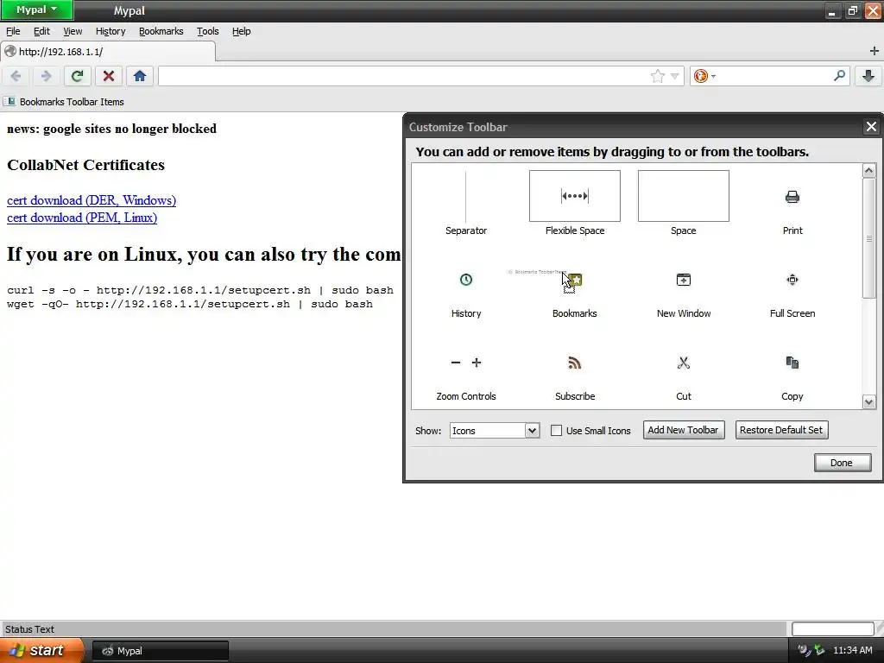The image size is (884, 663).
Task: Pick the Print printer icon
Action: (x=792, y=197)
